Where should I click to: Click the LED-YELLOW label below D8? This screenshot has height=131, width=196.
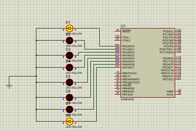(74, 127)
